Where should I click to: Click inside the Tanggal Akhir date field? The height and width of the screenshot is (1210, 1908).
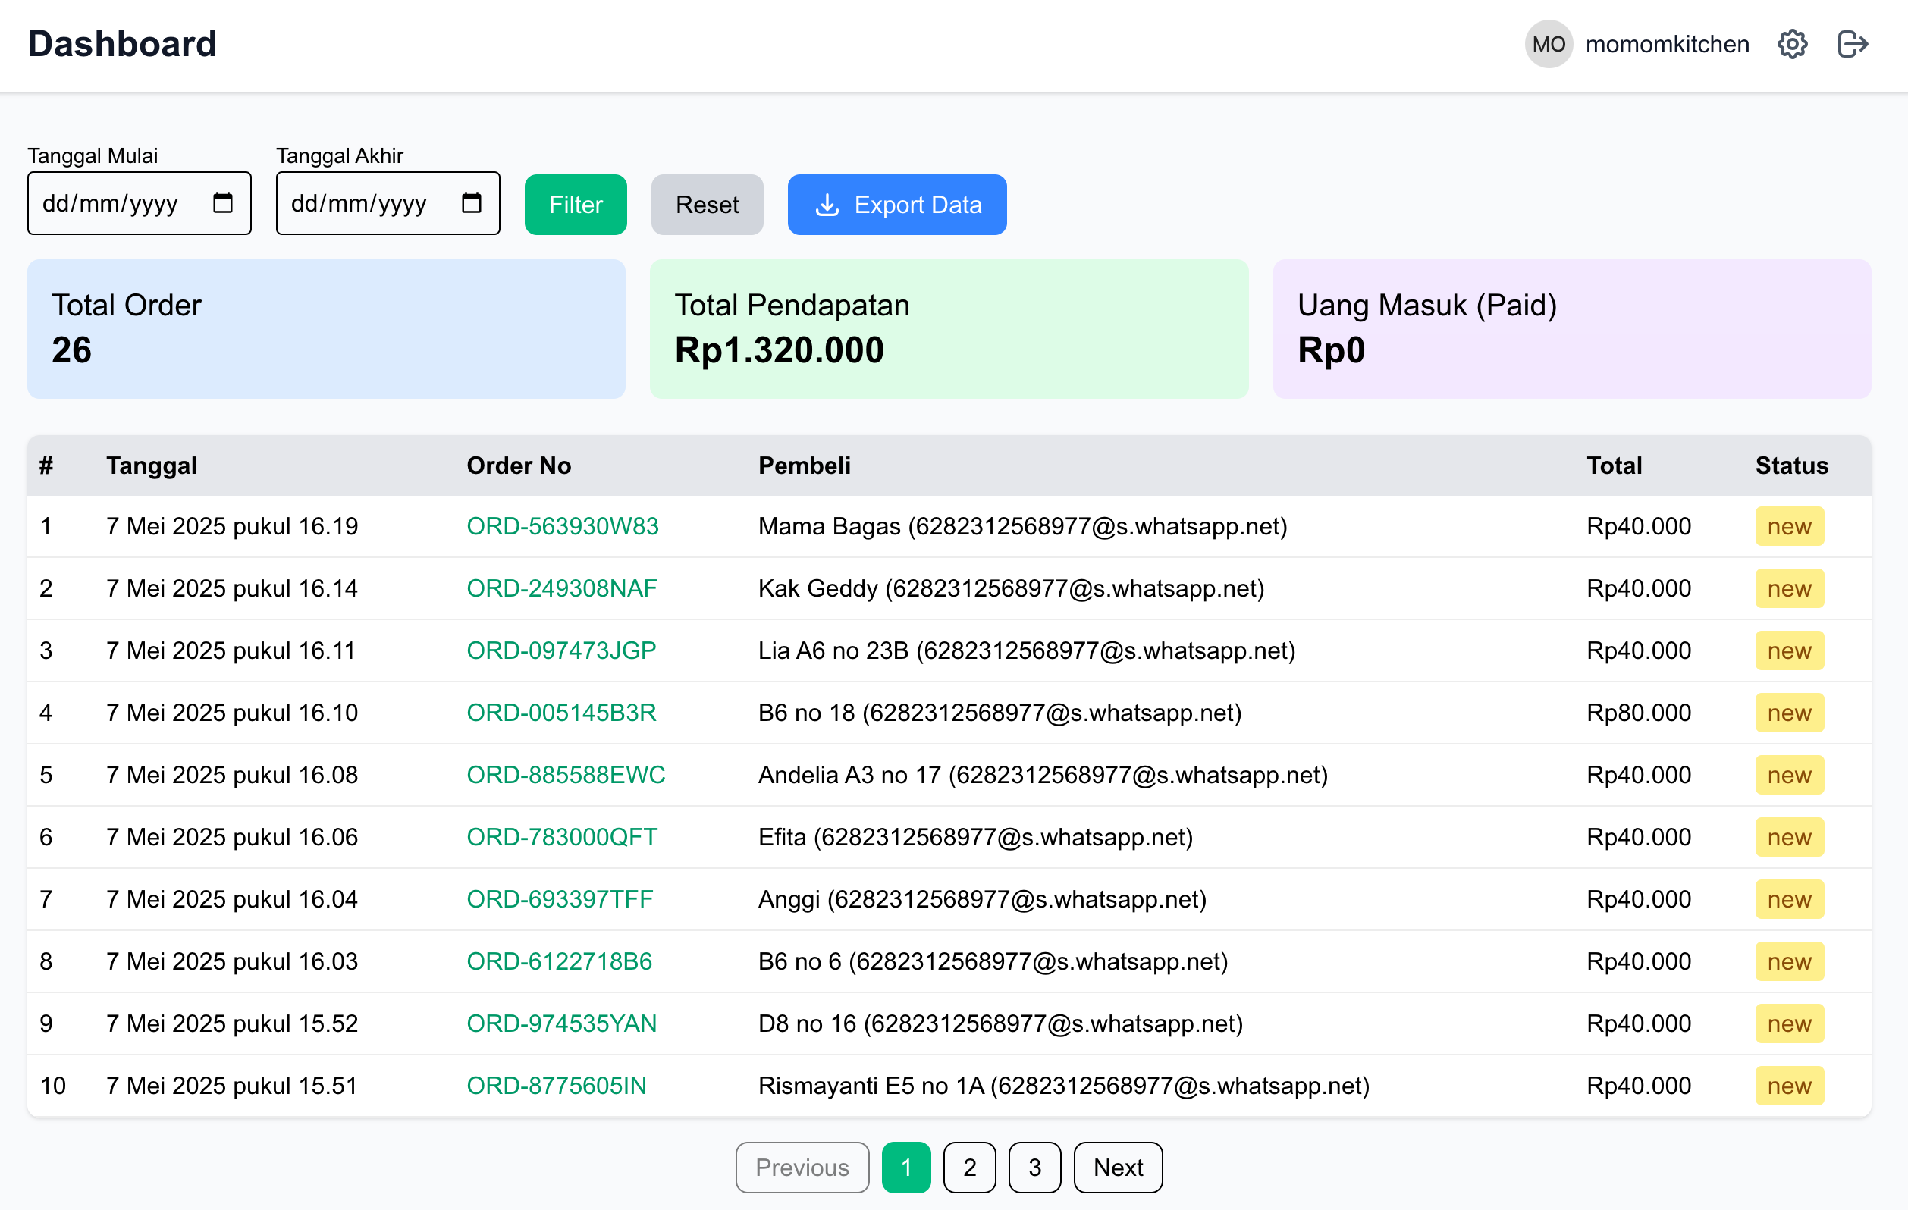point(365,203)
